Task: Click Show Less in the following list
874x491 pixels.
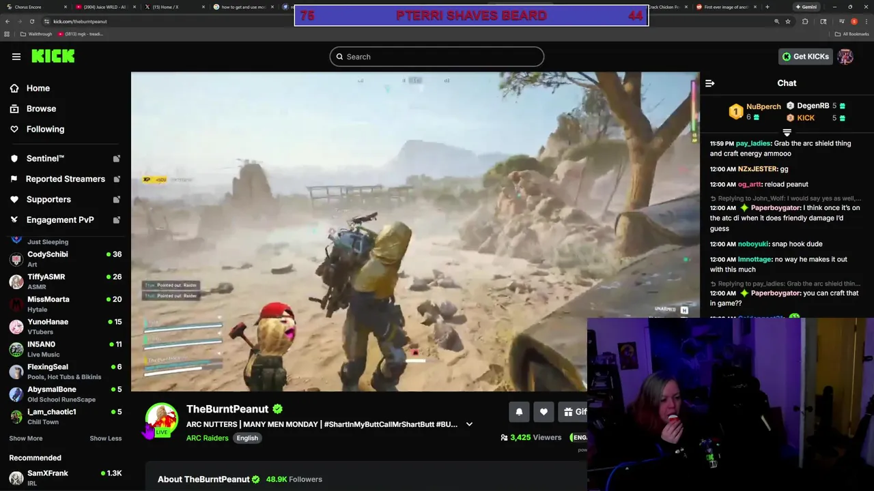Action: [x=106, y=438]
